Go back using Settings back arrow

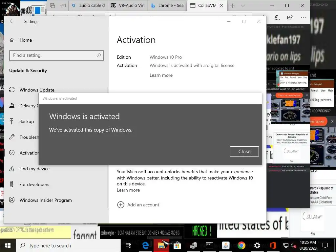click(12, 21)
